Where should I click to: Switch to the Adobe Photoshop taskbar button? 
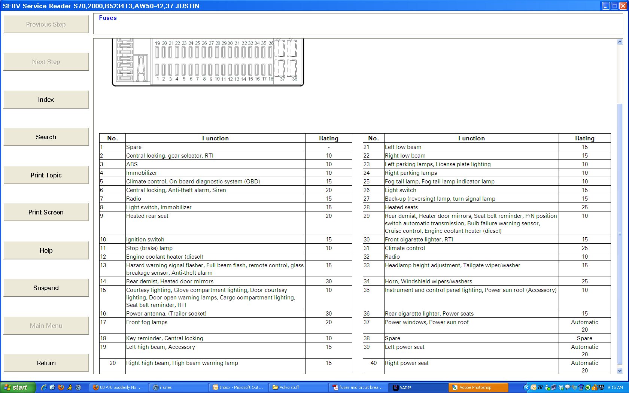478,387
